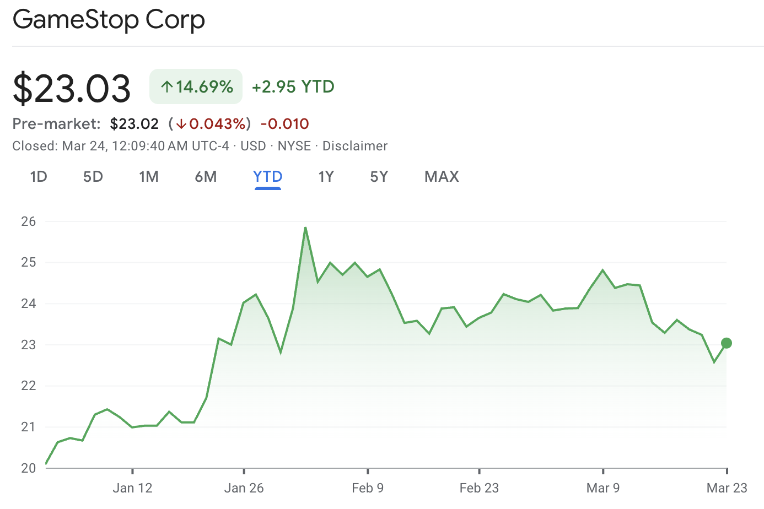Click the up arrow icon beside 14.69%

point(167,87)
